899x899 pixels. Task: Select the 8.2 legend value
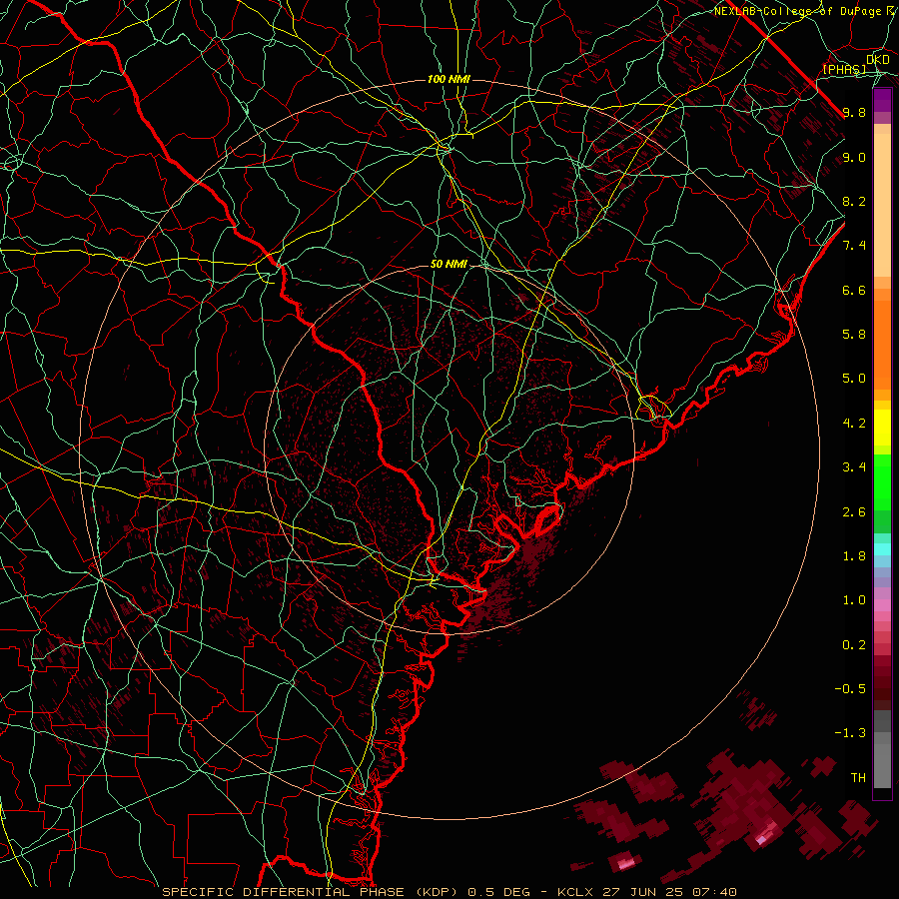(x=854, y=201)
